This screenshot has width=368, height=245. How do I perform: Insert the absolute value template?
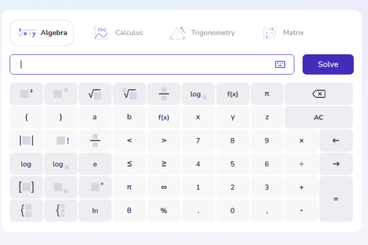coord(26,140)
